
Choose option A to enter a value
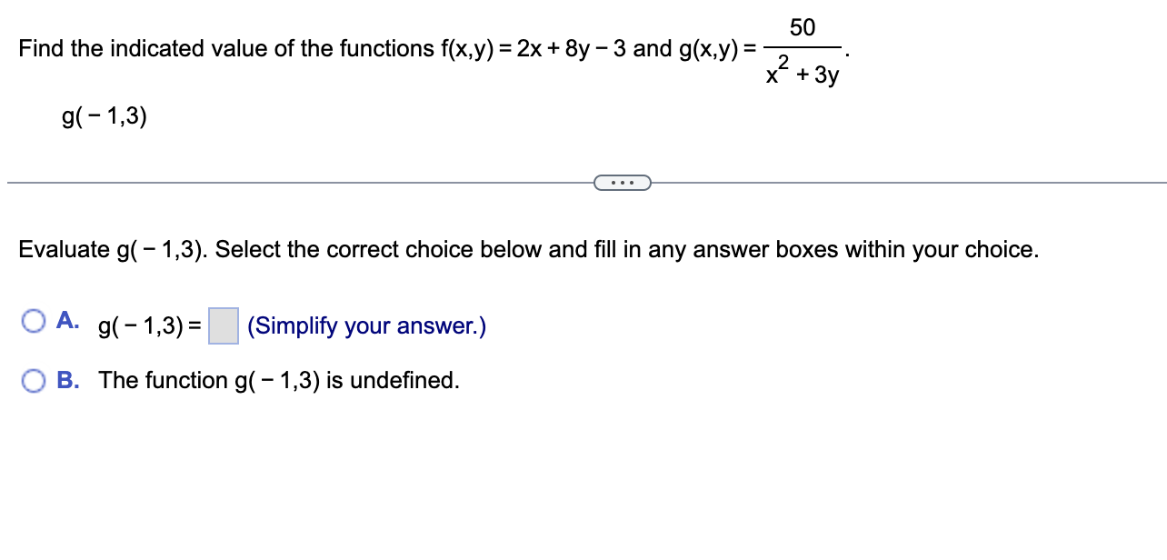click(x=34, y=320)
